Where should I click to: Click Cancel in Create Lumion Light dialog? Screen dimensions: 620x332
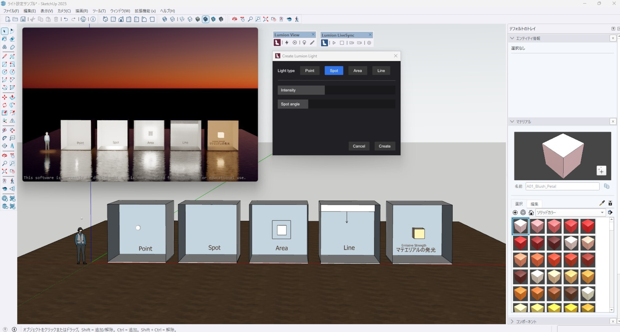click(359, 146)
